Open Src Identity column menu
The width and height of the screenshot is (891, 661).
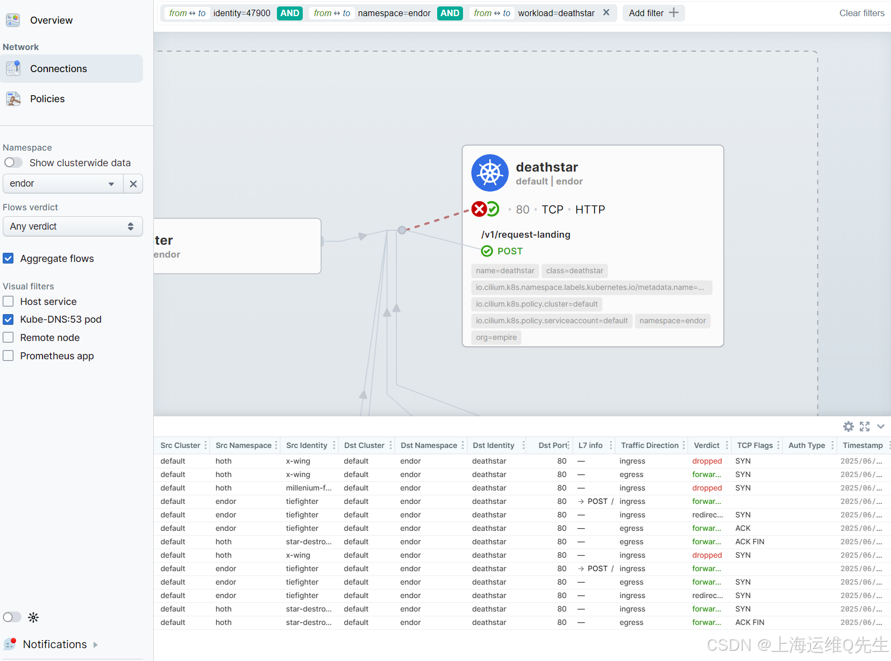[x=334, y=445]
